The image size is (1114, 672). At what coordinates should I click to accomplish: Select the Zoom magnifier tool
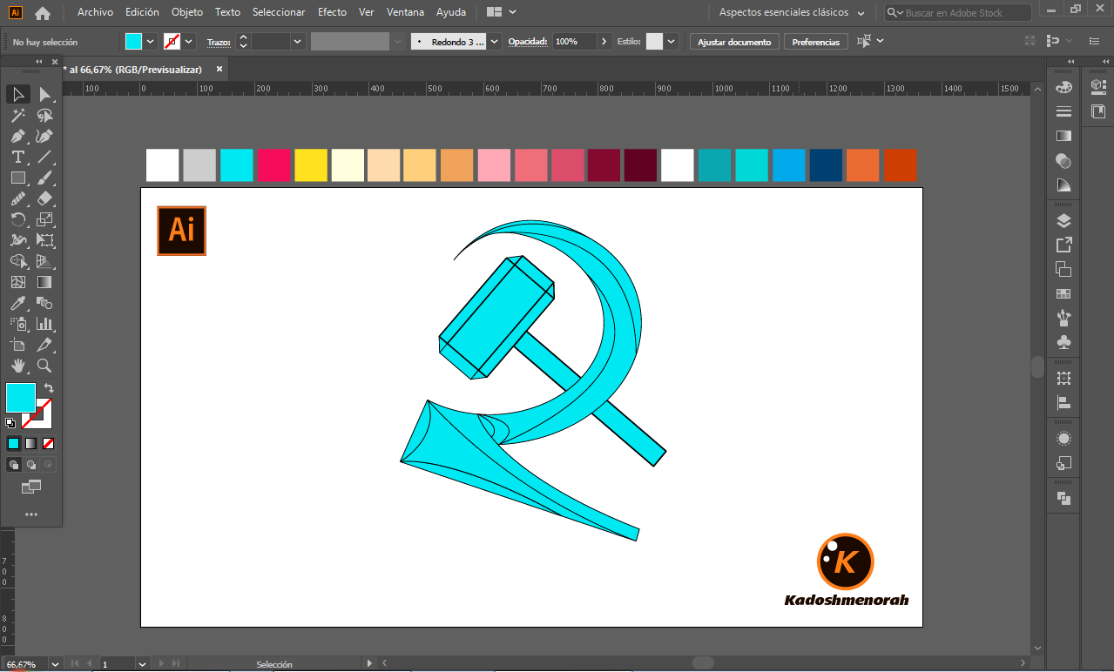coord(44,366)
